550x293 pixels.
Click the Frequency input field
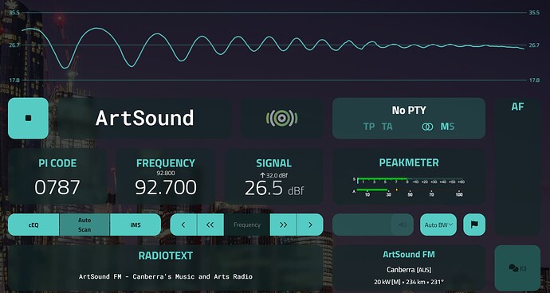[247, 225]
